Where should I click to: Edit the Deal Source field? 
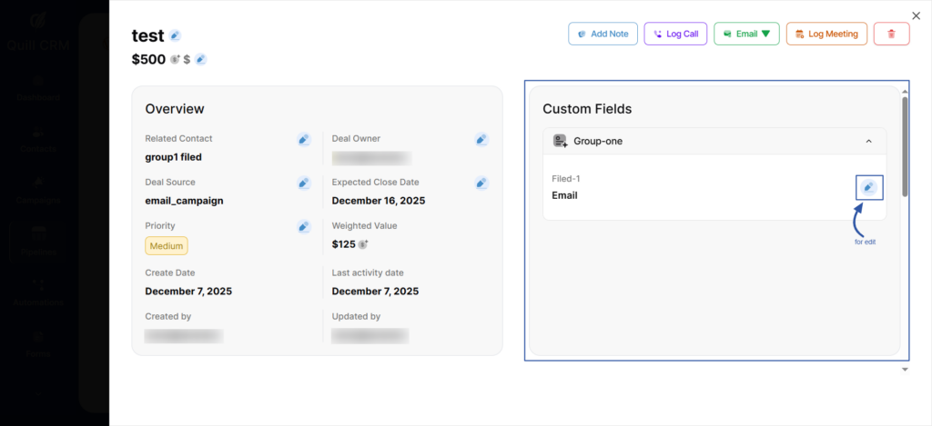click(x=304, y=183)
